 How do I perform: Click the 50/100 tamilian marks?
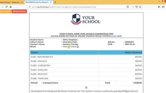[x=138, y=79]
